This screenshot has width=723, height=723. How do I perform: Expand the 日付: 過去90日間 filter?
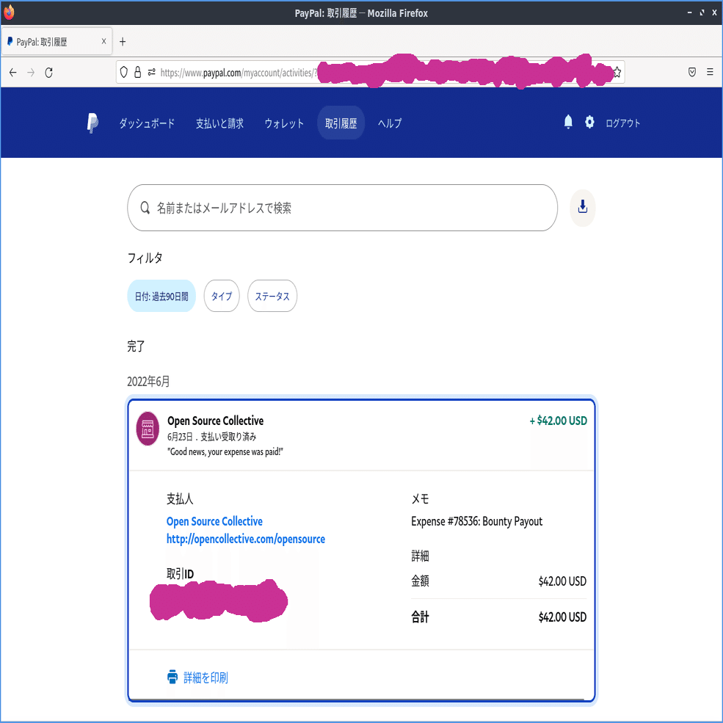click(x=161, y=296)
